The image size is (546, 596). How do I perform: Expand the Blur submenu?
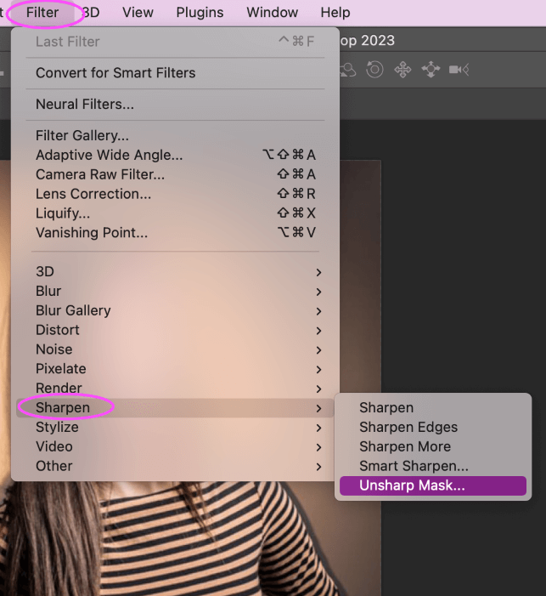click(x=175, y=291)
